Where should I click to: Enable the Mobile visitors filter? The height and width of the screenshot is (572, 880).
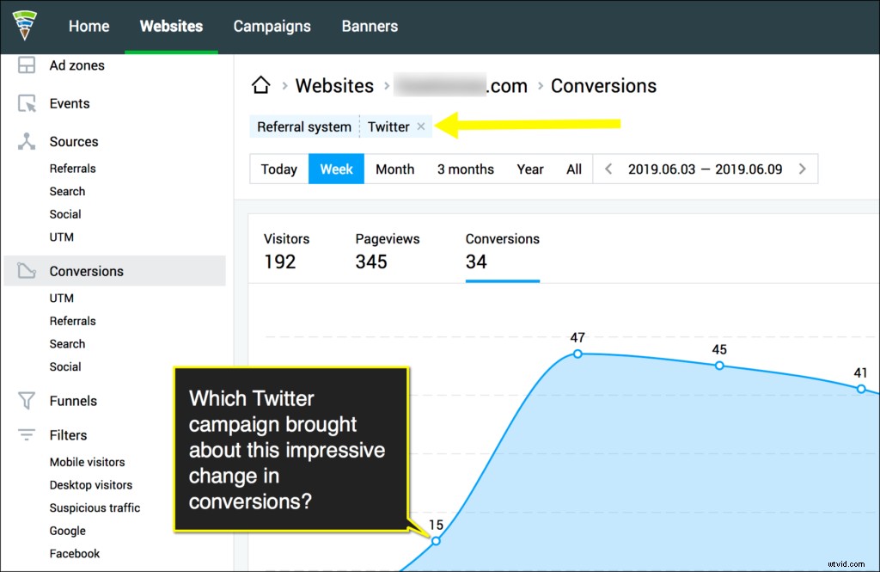point(87,462)
